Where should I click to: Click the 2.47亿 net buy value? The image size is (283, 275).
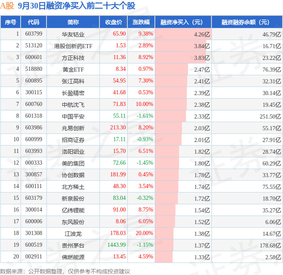[x=202, y=70]
